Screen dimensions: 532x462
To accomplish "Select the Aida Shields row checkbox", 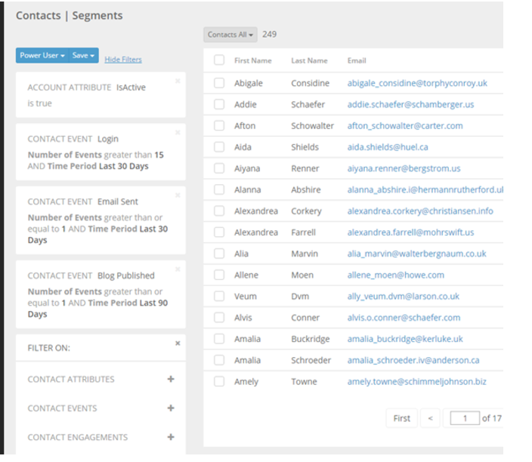I will point(219,147).
